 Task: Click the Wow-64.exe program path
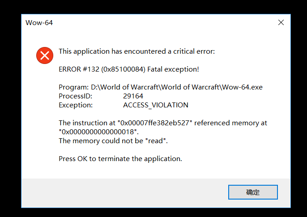[x=177, y=87]
